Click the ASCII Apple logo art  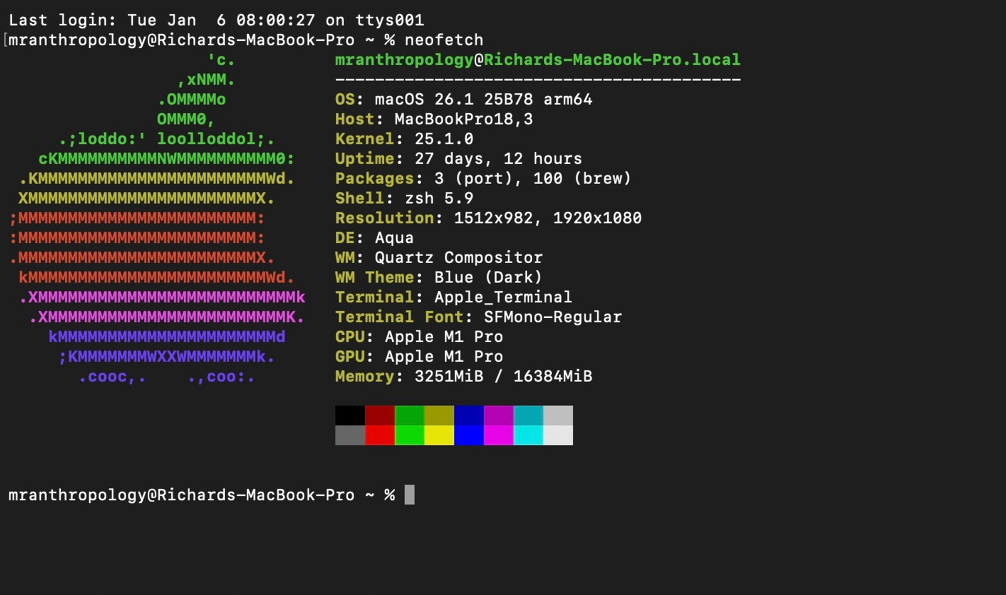pos(157,219)
